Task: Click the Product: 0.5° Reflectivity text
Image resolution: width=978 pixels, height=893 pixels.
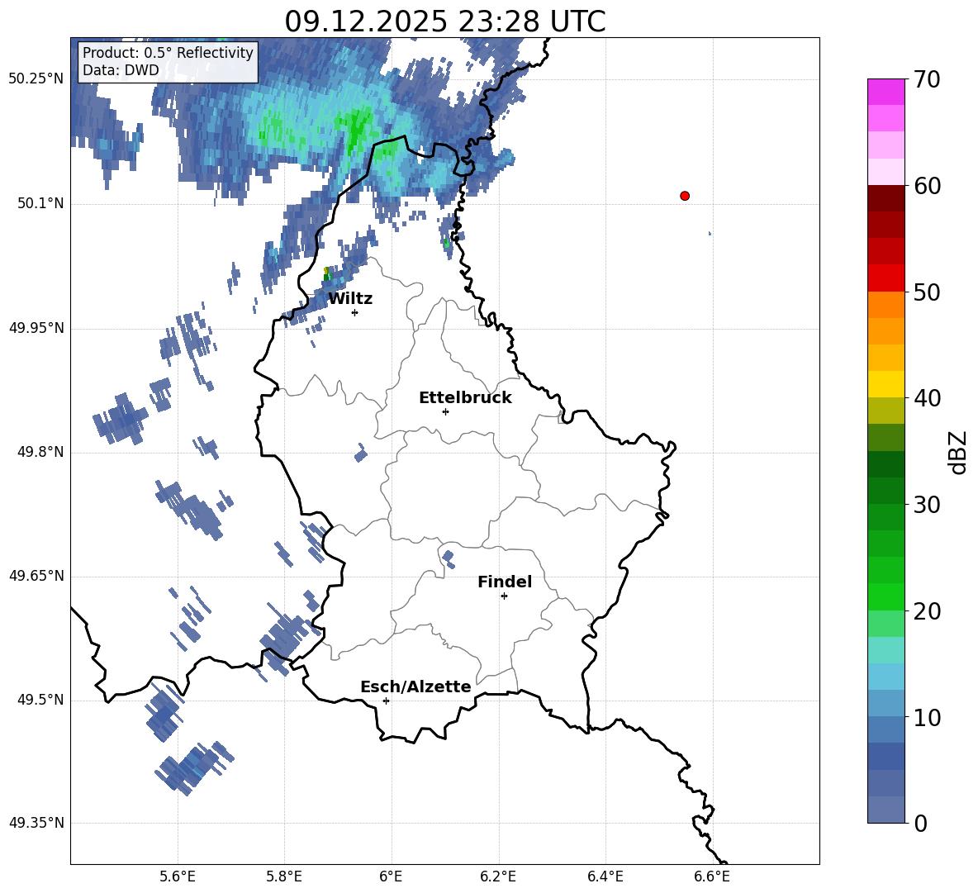Action: pyautogui.click(x=168, y=52)
